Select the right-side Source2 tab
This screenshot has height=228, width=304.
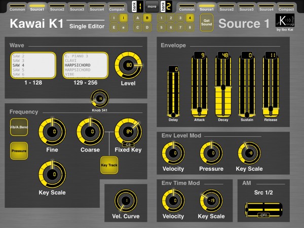click(x=226, y=8)
